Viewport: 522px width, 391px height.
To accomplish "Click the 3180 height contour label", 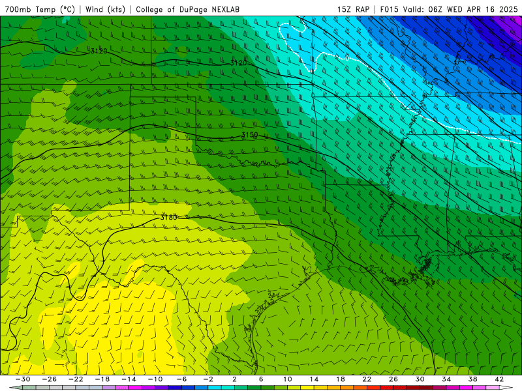I will (x=168, y=218).
